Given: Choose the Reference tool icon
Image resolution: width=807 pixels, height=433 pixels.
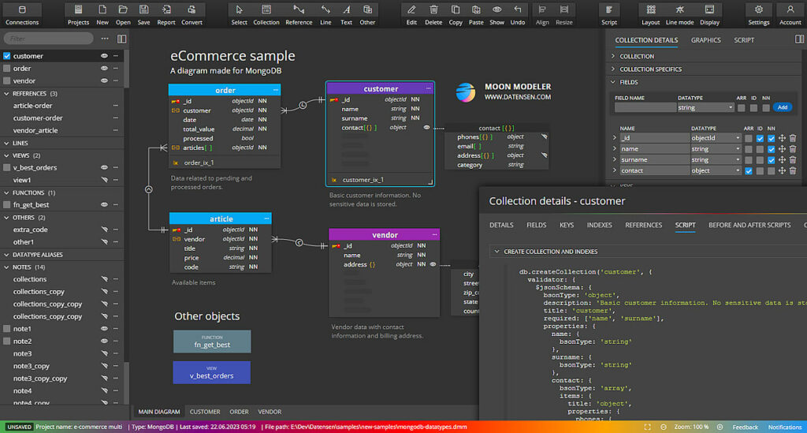Looking at the screenshot, I should click(299, 14).
